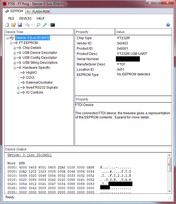Select USB Device Descriptor tree item
The image size is (176, 204).
[x=40, y=53]
